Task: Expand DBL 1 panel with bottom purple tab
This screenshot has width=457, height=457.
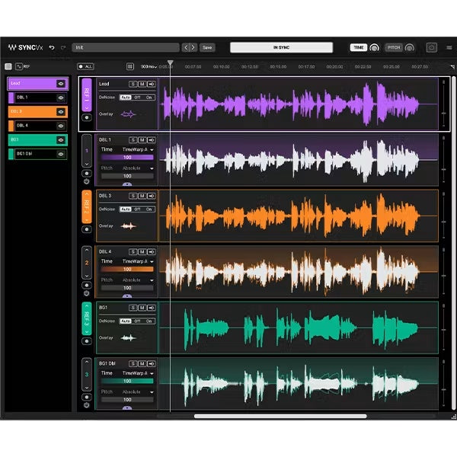Action: [x=127, y=184]
